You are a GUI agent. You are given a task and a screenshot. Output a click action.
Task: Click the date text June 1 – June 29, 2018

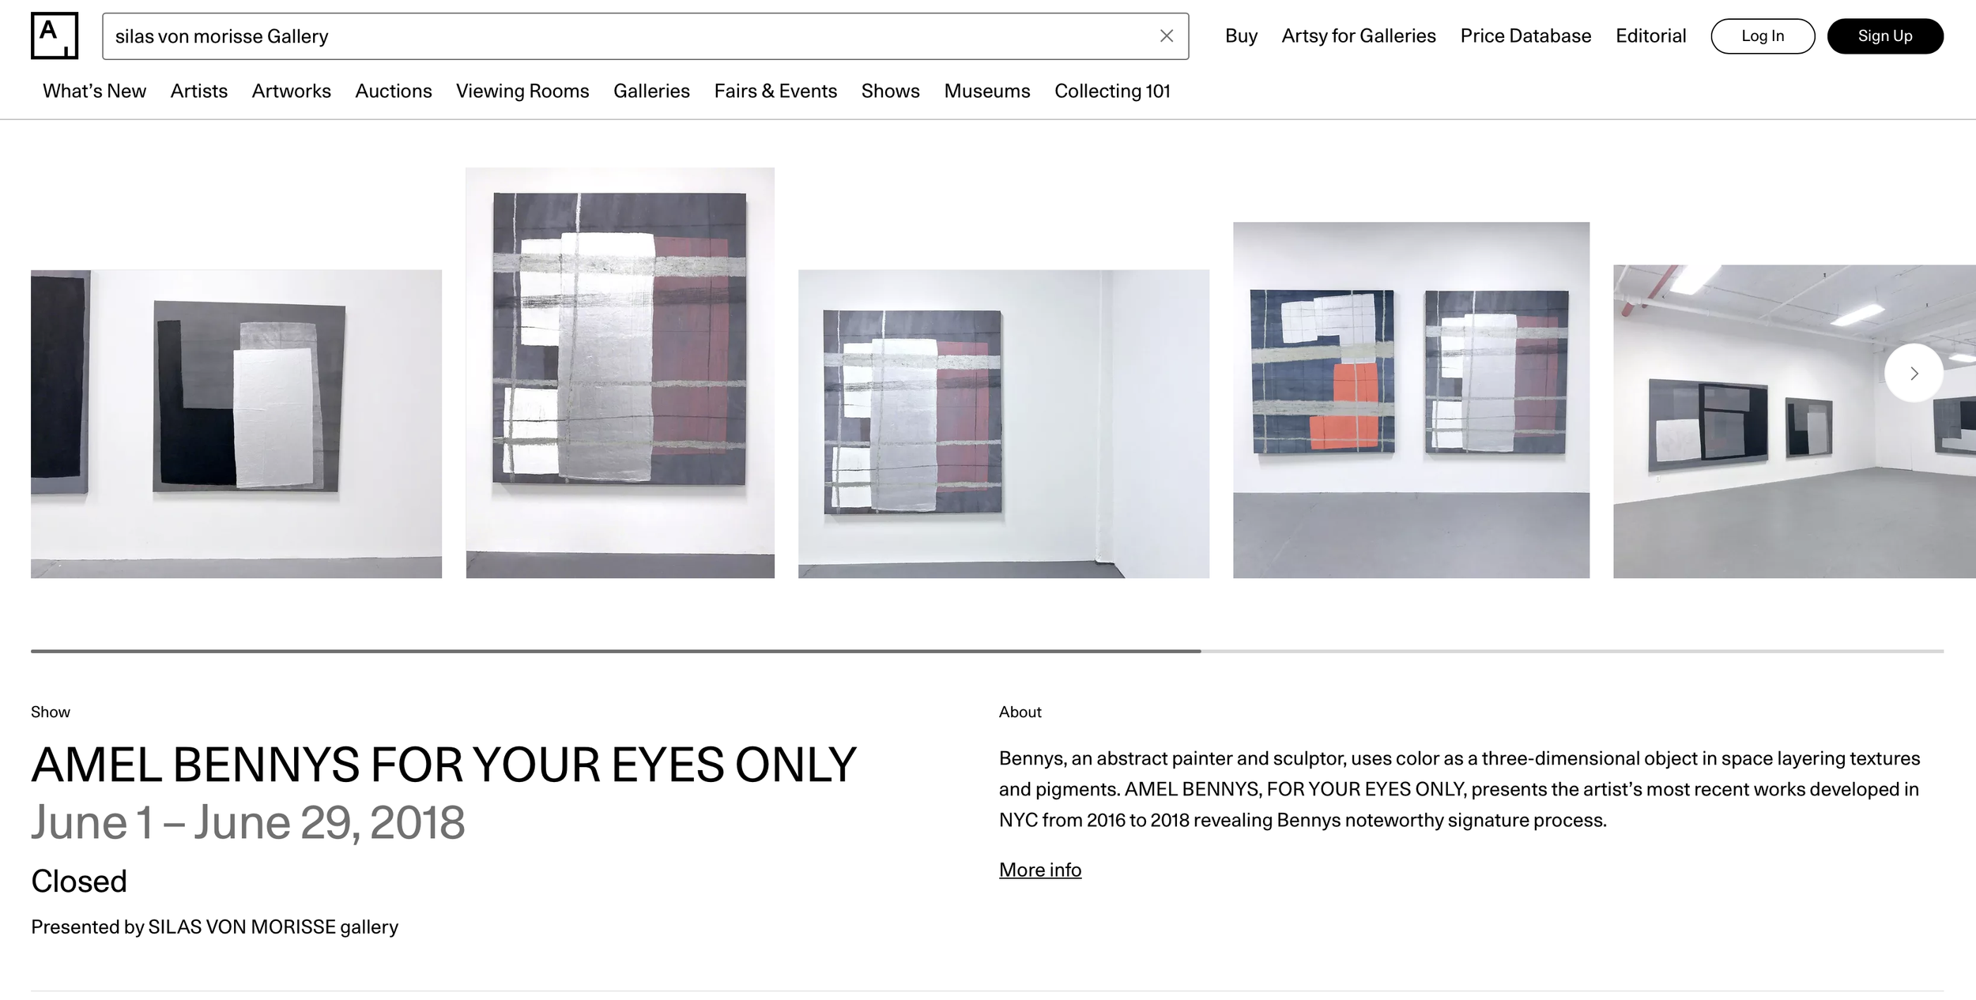[x=248, y=822]
